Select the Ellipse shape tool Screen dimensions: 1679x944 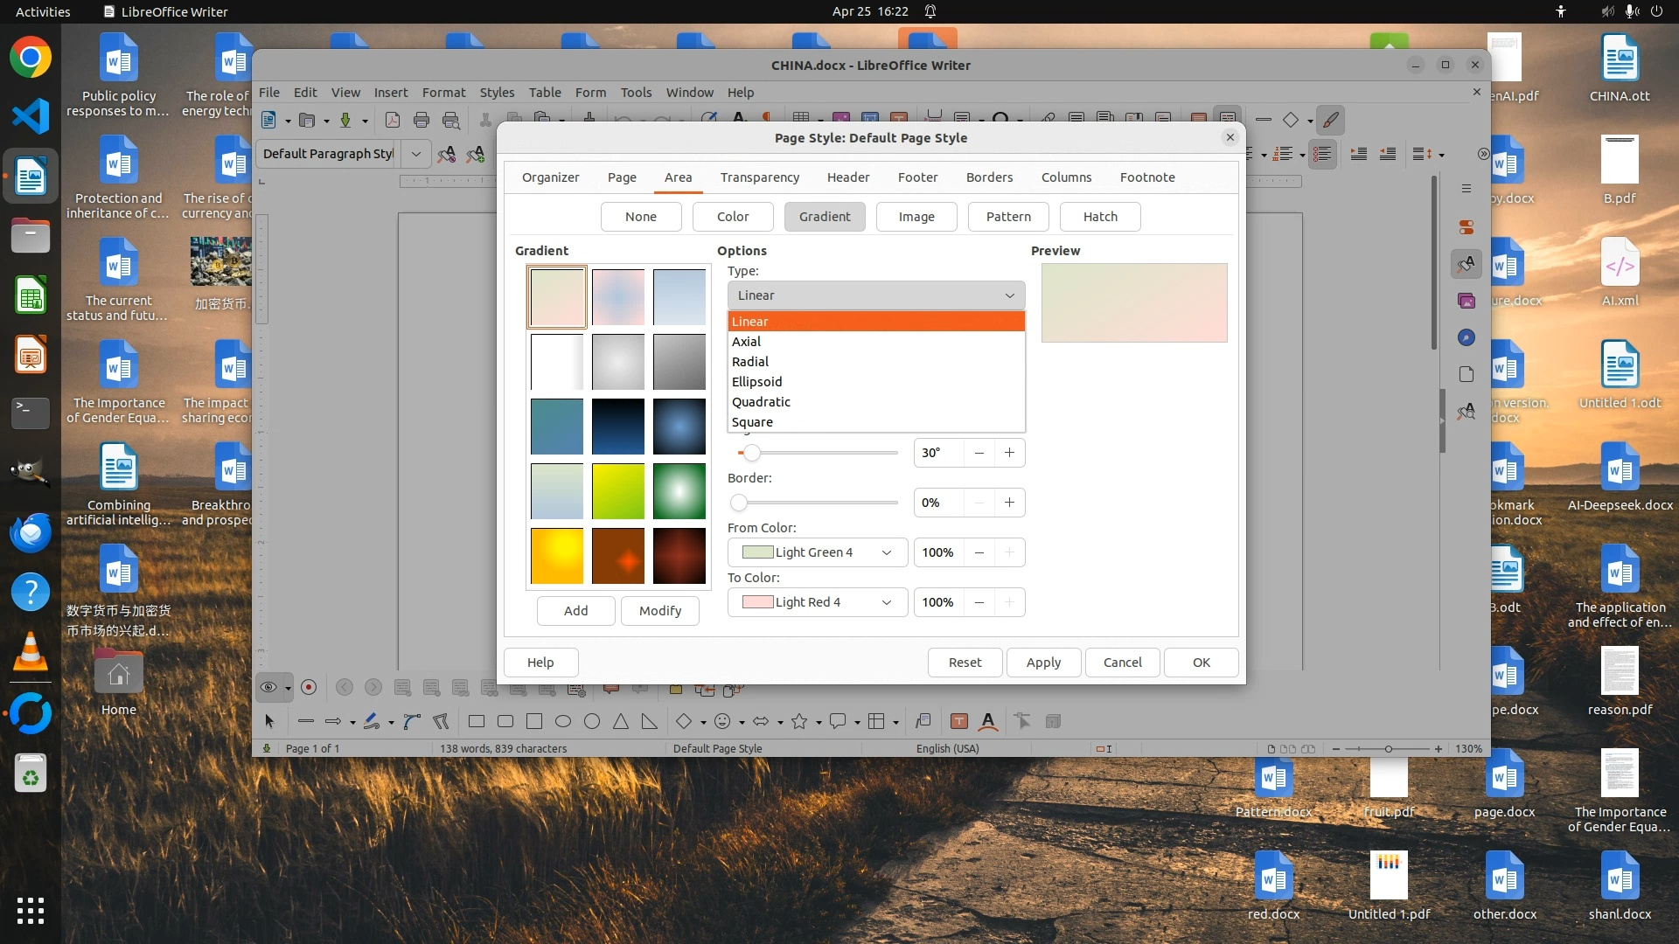pos(563,721)
